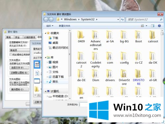Select 音乐 library in navigation pane
This screenshot has width=165, height=124.
click(x=53, y=82)
